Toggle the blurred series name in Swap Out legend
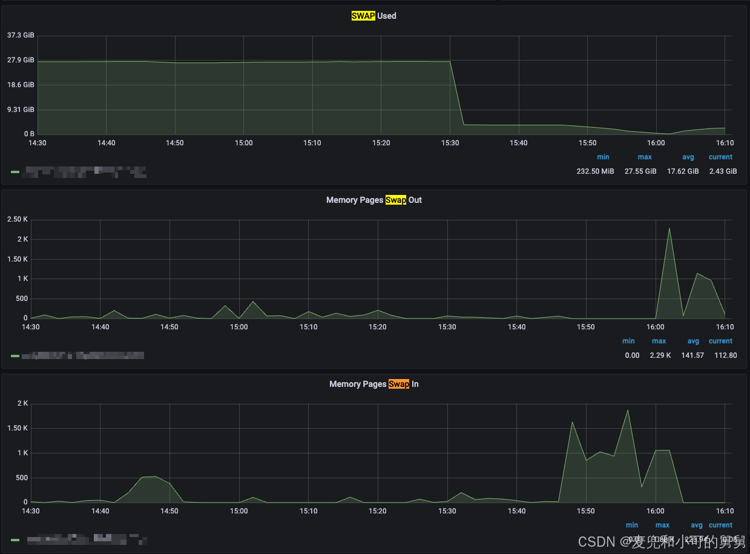This screenshot has width=750, height=554. [x=83, y=355]
